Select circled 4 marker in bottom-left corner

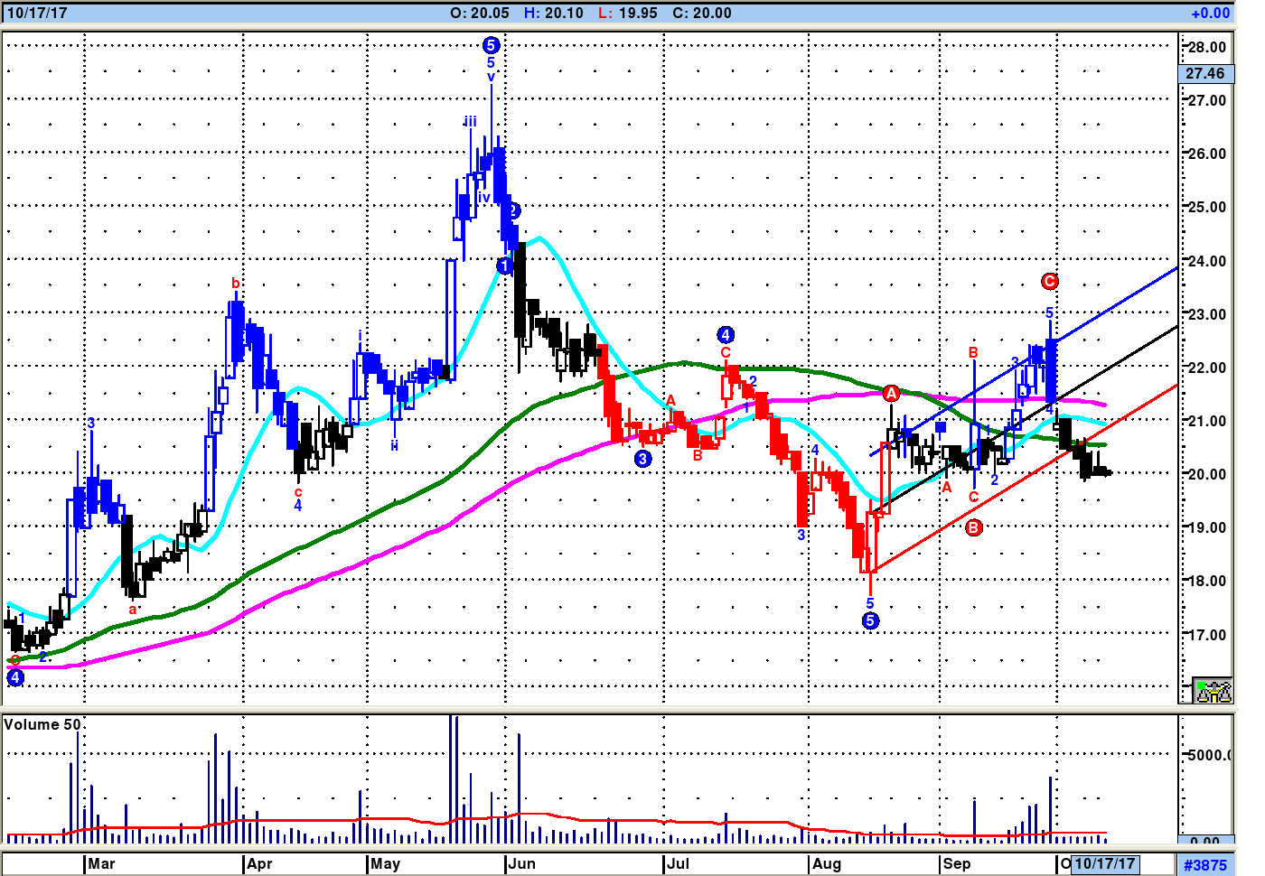pyautogui.click(x=15, y=677)
